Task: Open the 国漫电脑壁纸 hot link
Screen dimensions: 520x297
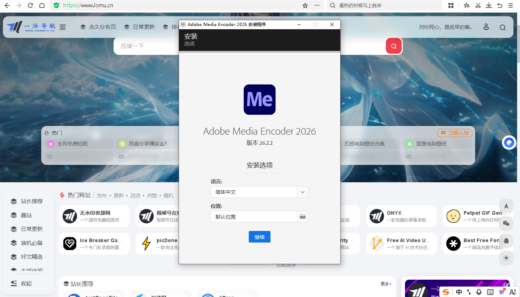Action: (x=438, y=144)
